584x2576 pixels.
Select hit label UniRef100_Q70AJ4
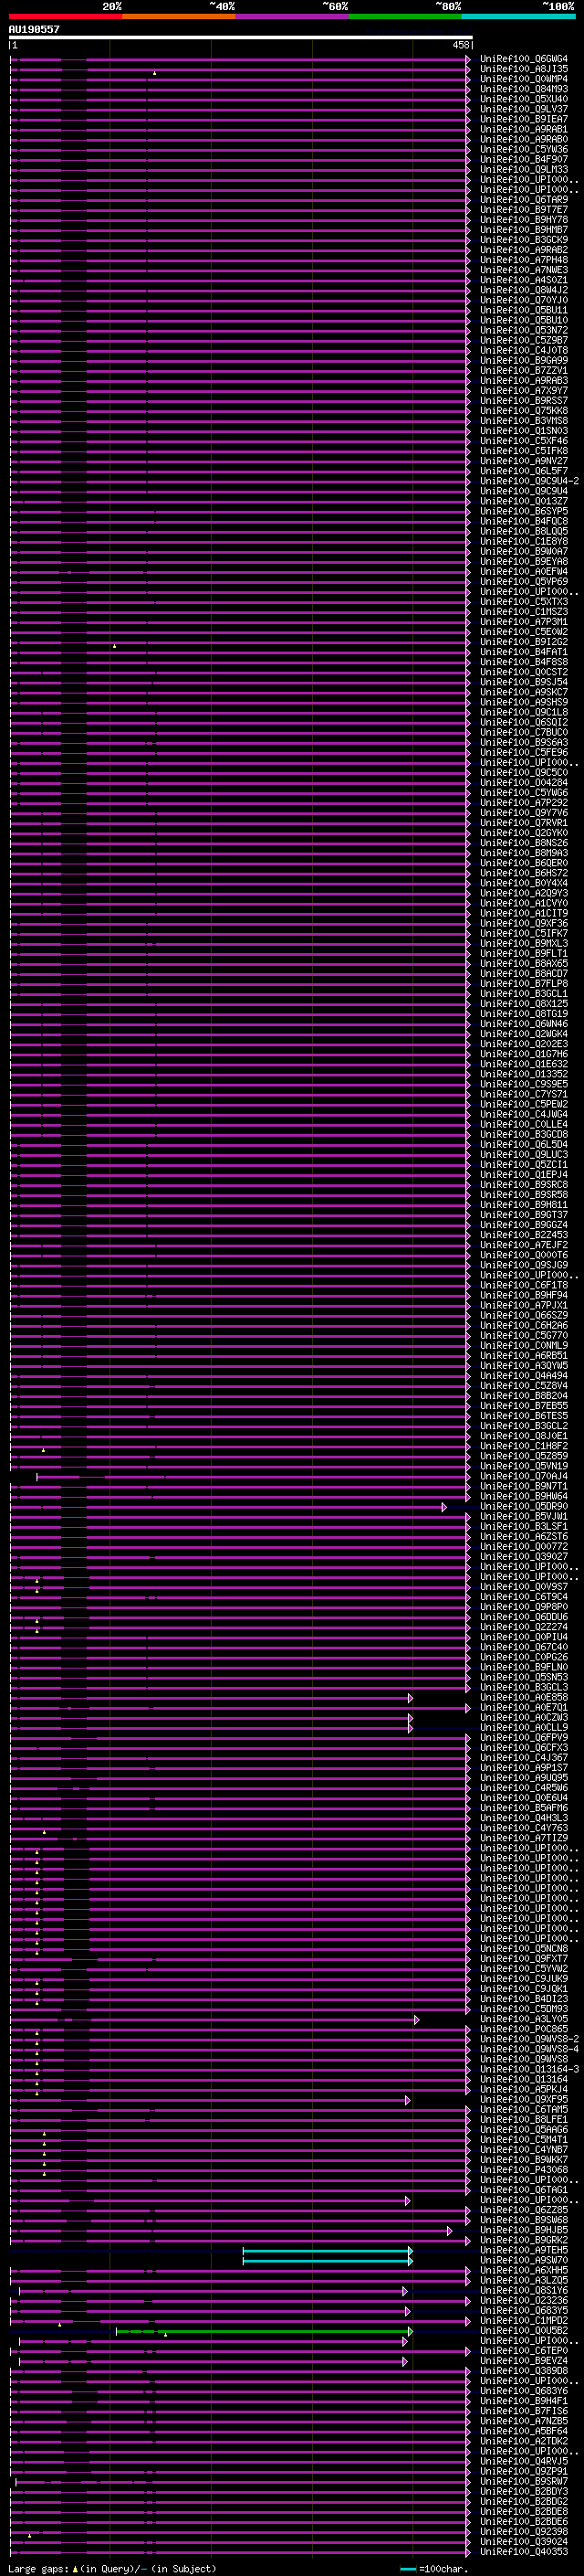524,1476
